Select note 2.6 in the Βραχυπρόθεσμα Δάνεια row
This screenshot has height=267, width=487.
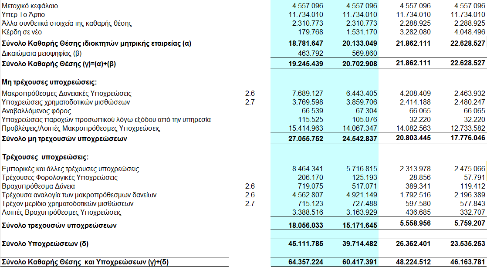[250, 186]
